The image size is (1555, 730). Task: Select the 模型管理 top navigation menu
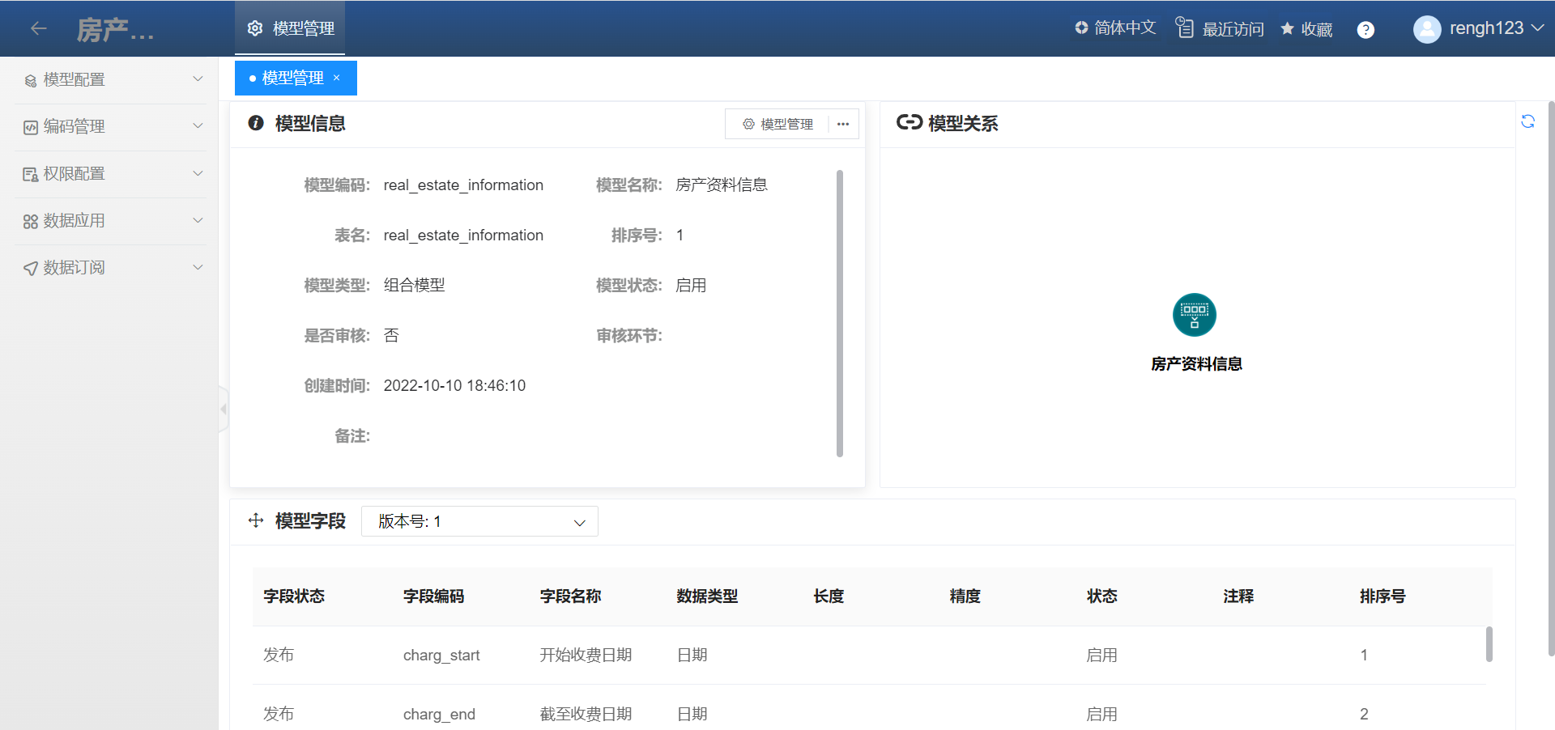(x=290, y=28)
